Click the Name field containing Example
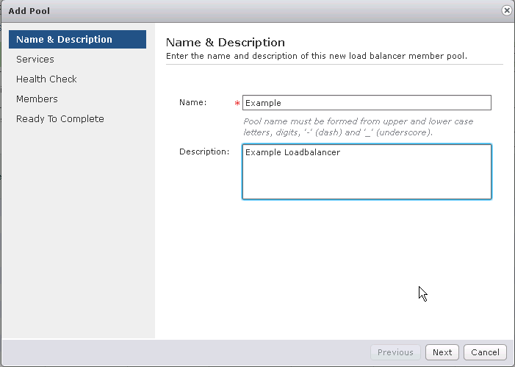 tap(367, 103)
